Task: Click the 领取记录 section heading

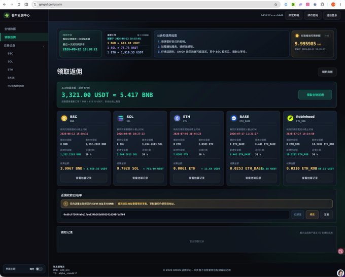Action: pos(67,232)
